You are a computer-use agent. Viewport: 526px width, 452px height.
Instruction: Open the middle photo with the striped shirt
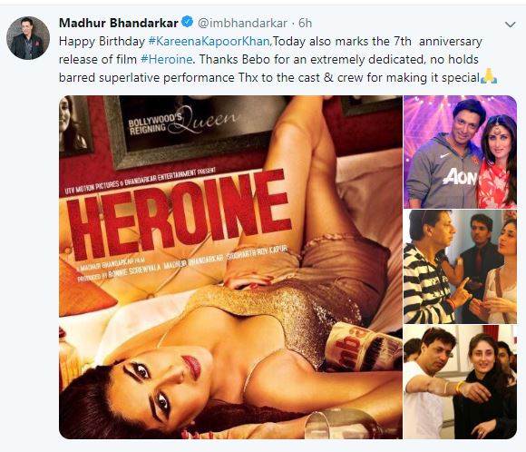[x=460, y=267]
